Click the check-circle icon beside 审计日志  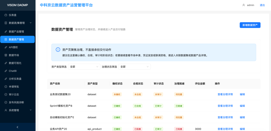tap(6, 95)
